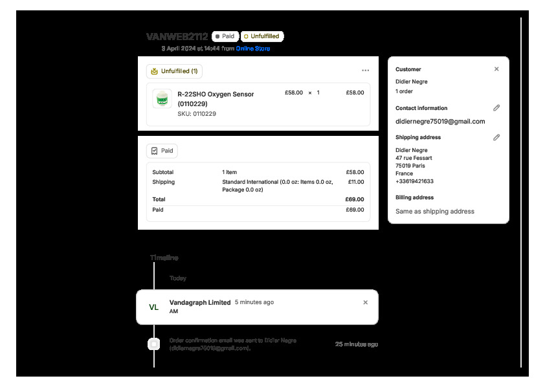Edit contact information with the pencil icon
This screenshot has height=385, width=545.
(496, 108)
